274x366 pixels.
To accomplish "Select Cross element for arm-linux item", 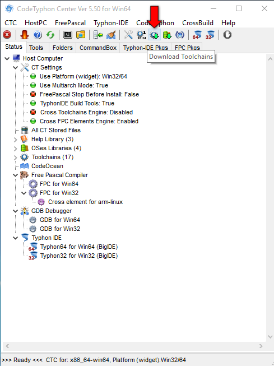I will click(x=85, y=202).
